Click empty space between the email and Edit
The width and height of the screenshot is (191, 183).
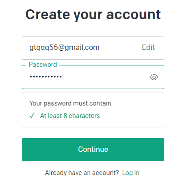(x=121, y=48)
